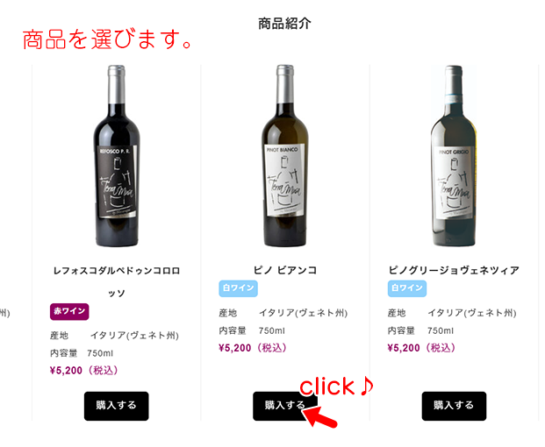Open the レフォスコダルペドゥンコロロッソ product title
This screenshot has height=447, width=545.
(117, 282)
